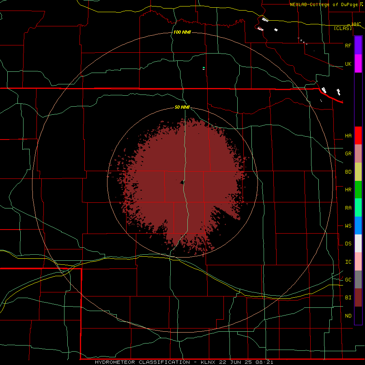Image resolution: width=365 pixels, height=365 pixels.
Task: Click the UK legend label
Action: point(348,64)
